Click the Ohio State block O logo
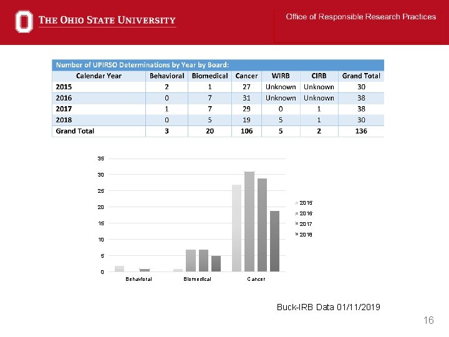The image size is (449, 337). tap(24, 21)
